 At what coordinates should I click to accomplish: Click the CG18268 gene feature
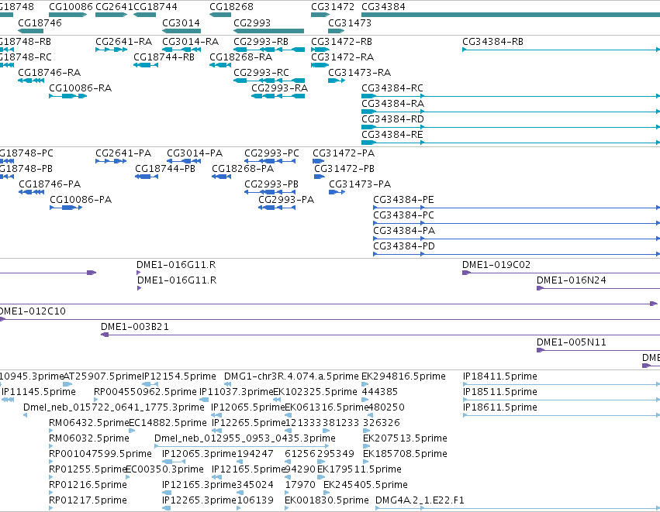[x=220, y=15]
